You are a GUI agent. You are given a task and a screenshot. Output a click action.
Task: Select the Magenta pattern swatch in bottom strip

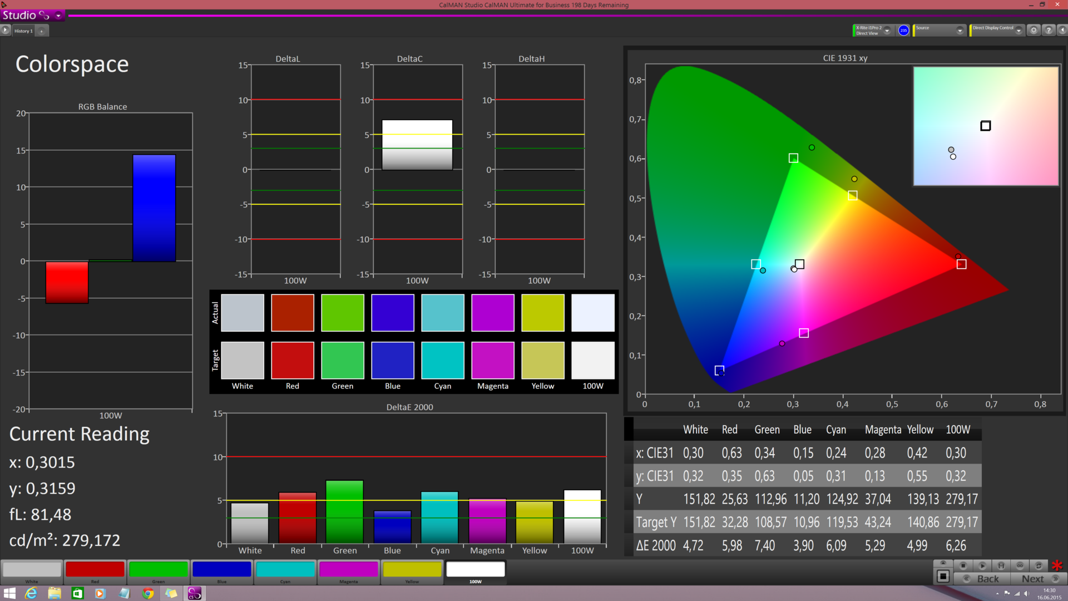[x=349, y=570]
